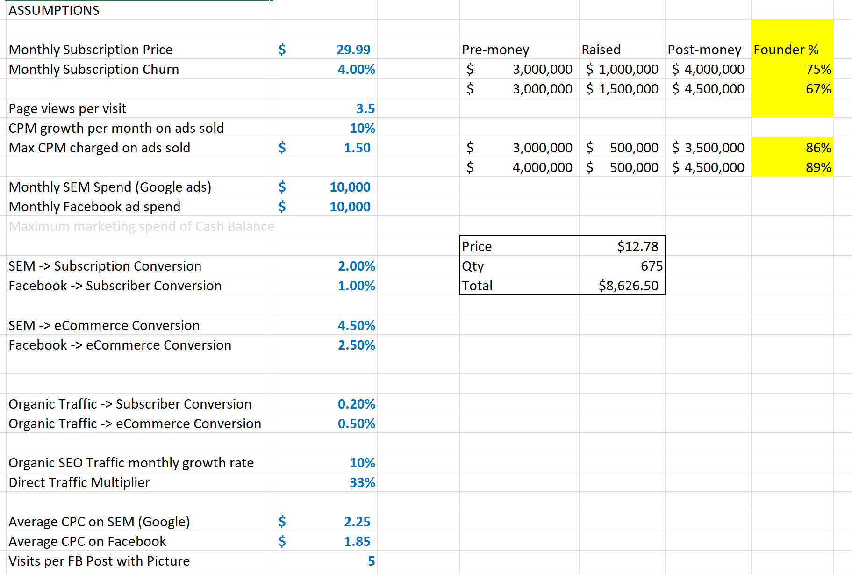Image resolution: width=852 pixels, height=574 pixels.
Task: Click the 89% founder percentage cell
Action: pos(792,167)
